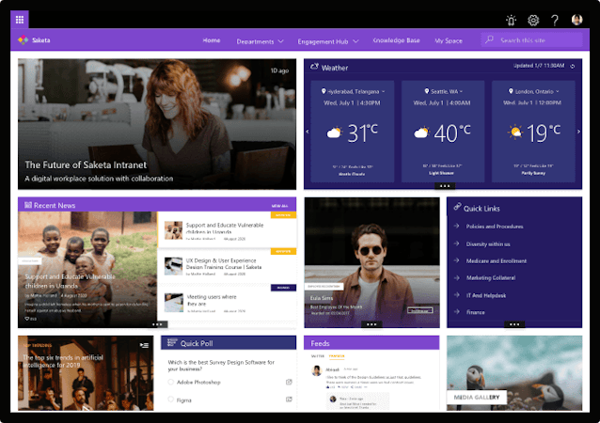Screen dimensions: 600x423
Task: Click the Weather cloud header icon
Action: pyautogui.click(x=314, y=67)
